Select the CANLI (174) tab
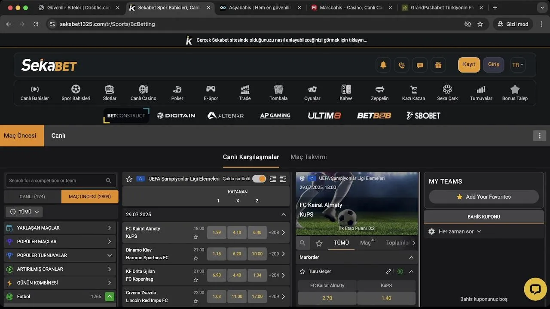Screen dimensions: 550x309 (32, 197)
